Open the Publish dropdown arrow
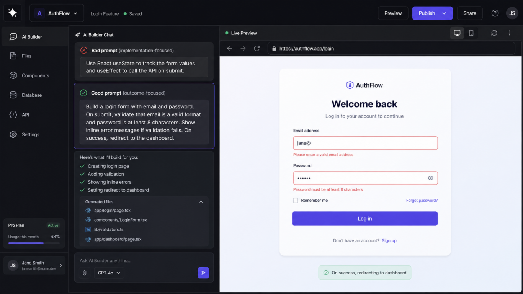Screen dimensions: 523x294 [445, 13]
